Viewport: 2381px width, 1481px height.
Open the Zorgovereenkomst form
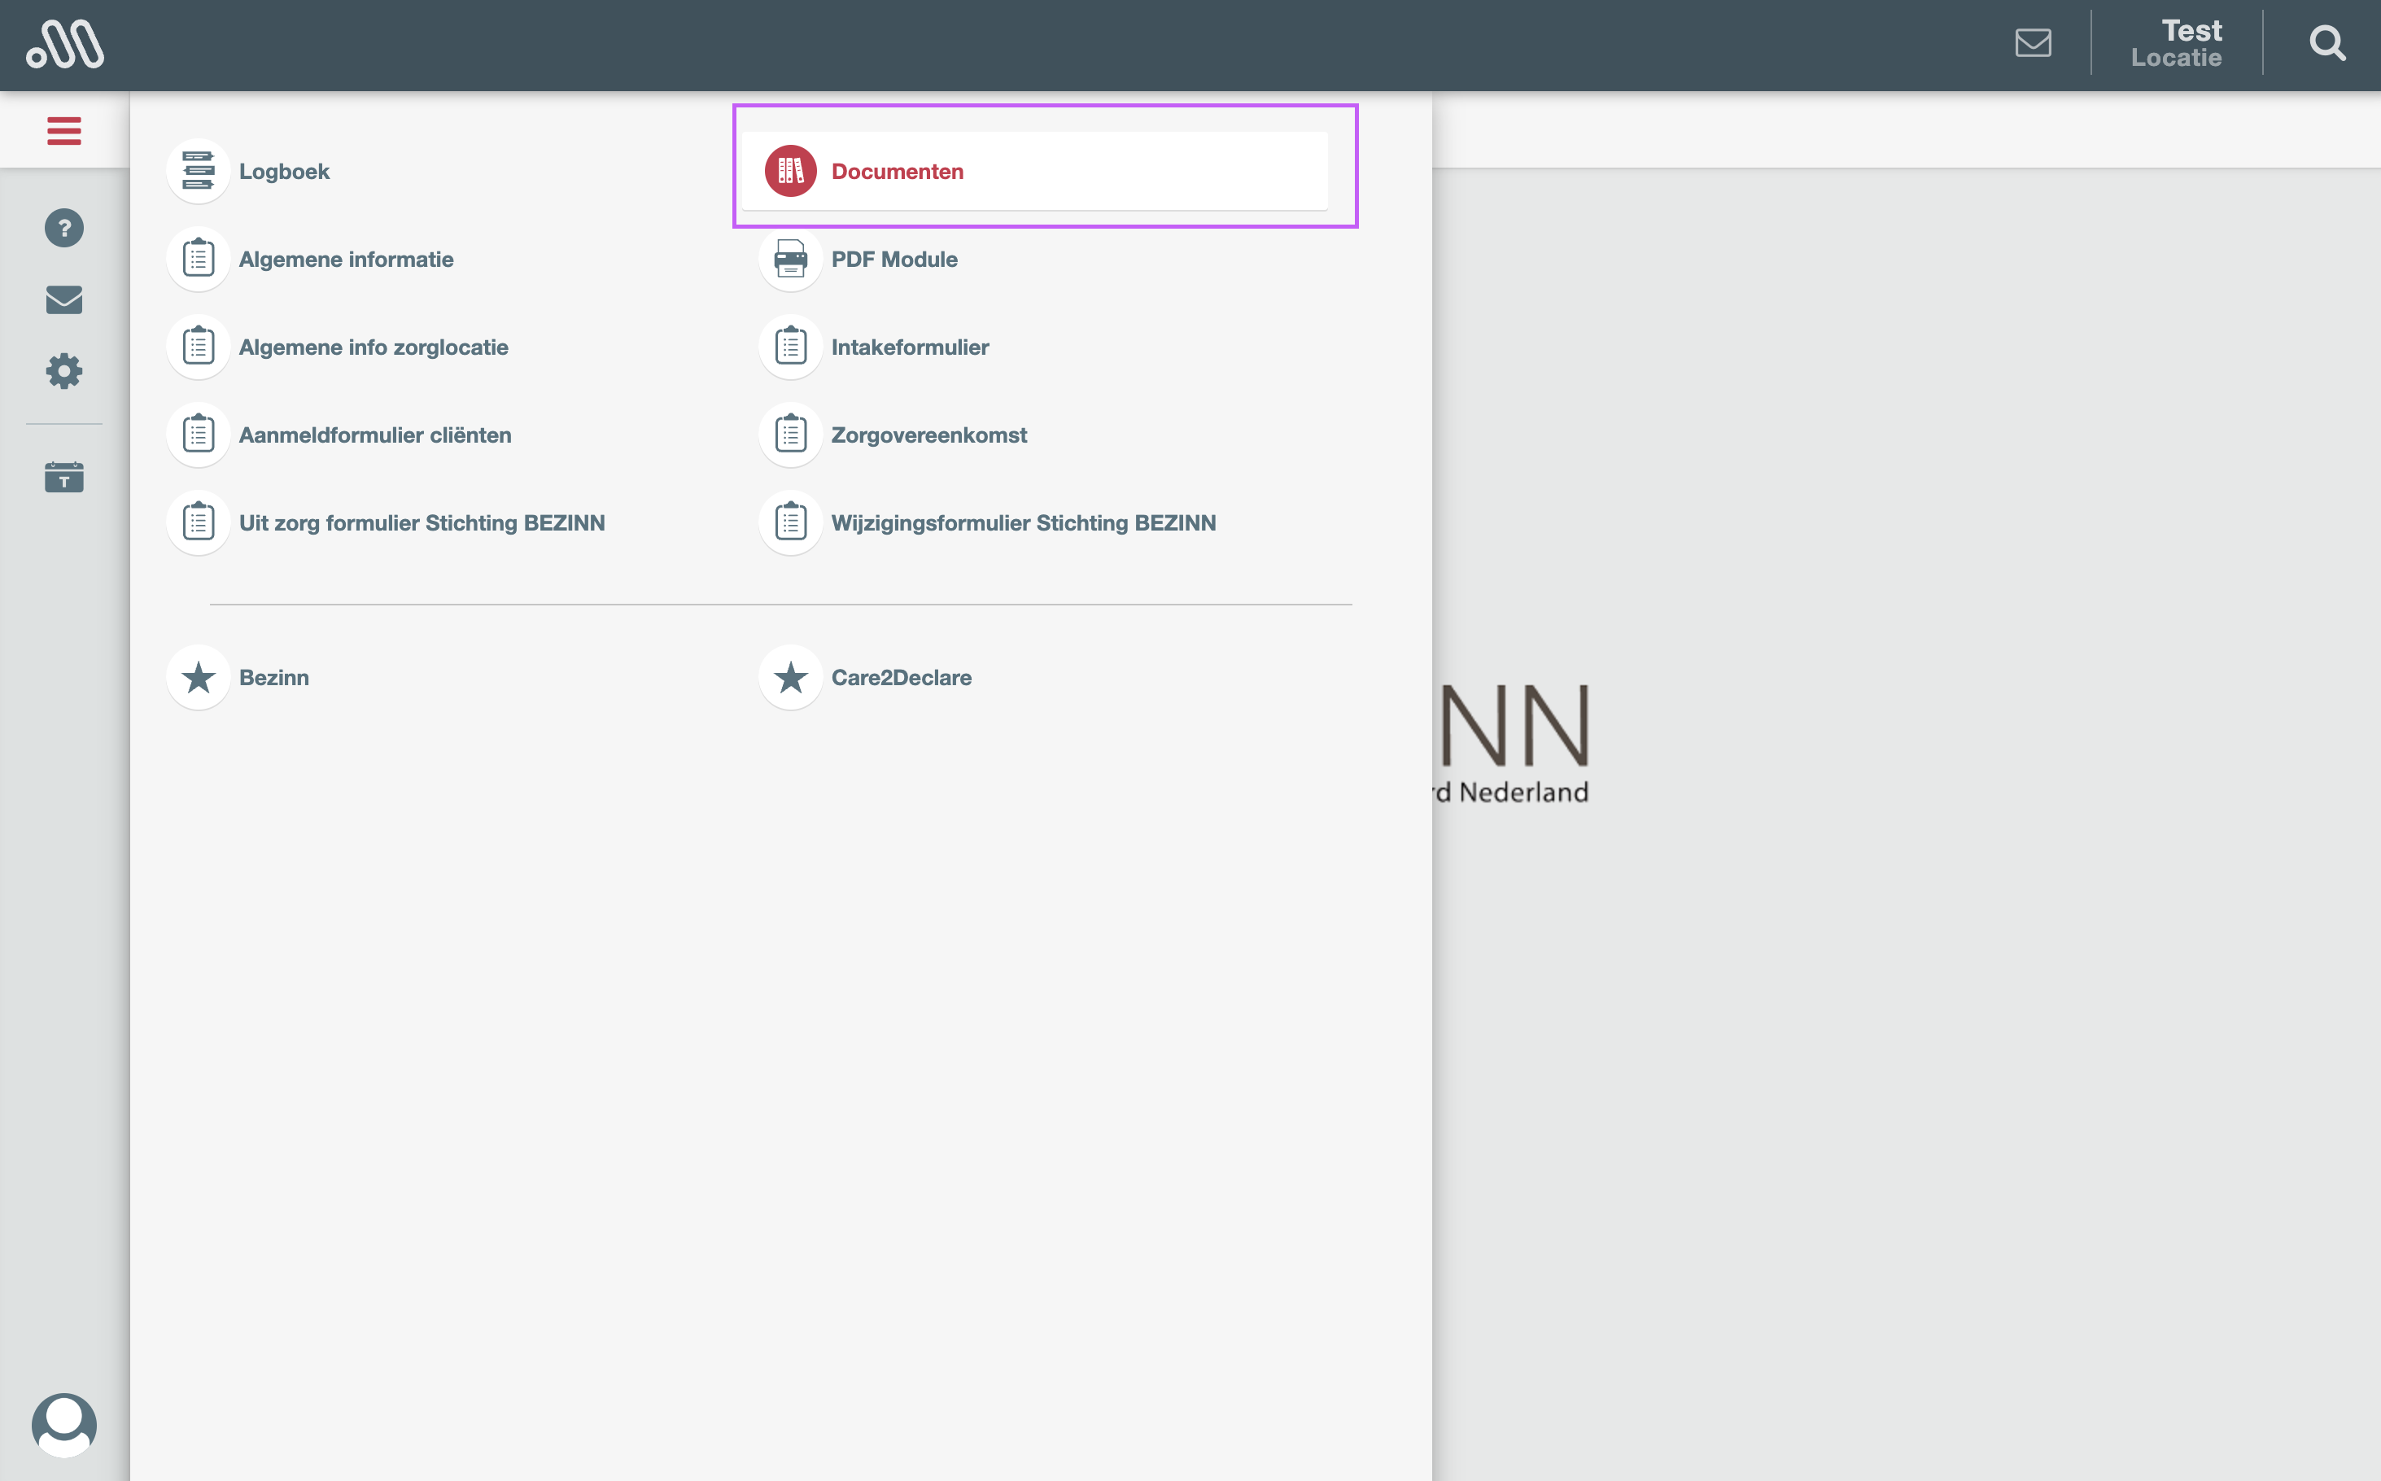[928, 435]
